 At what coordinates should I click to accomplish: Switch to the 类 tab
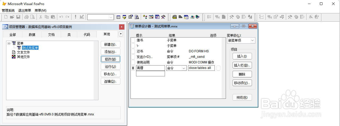pyautogui.click(x=69, y=35)
